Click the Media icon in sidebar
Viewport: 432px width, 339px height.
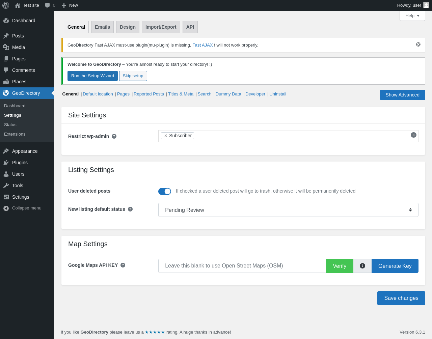click(6, 47)
